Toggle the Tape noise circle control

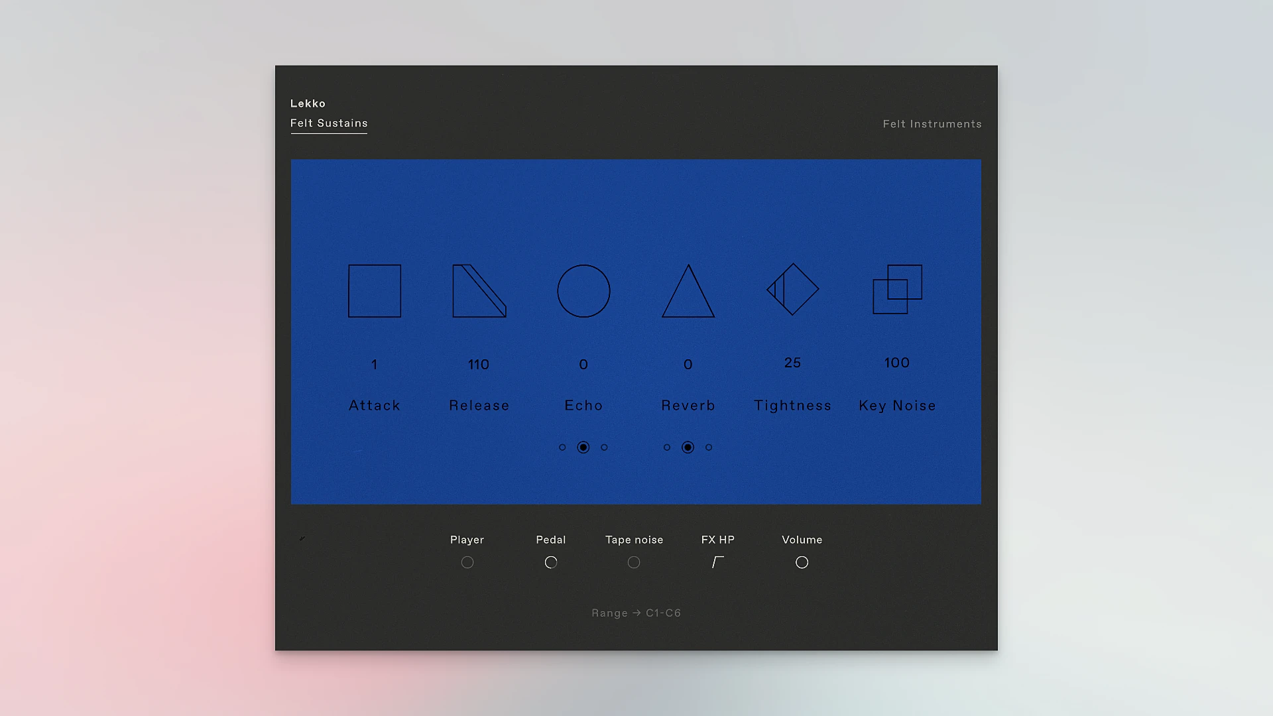click(x=634, y=562)
